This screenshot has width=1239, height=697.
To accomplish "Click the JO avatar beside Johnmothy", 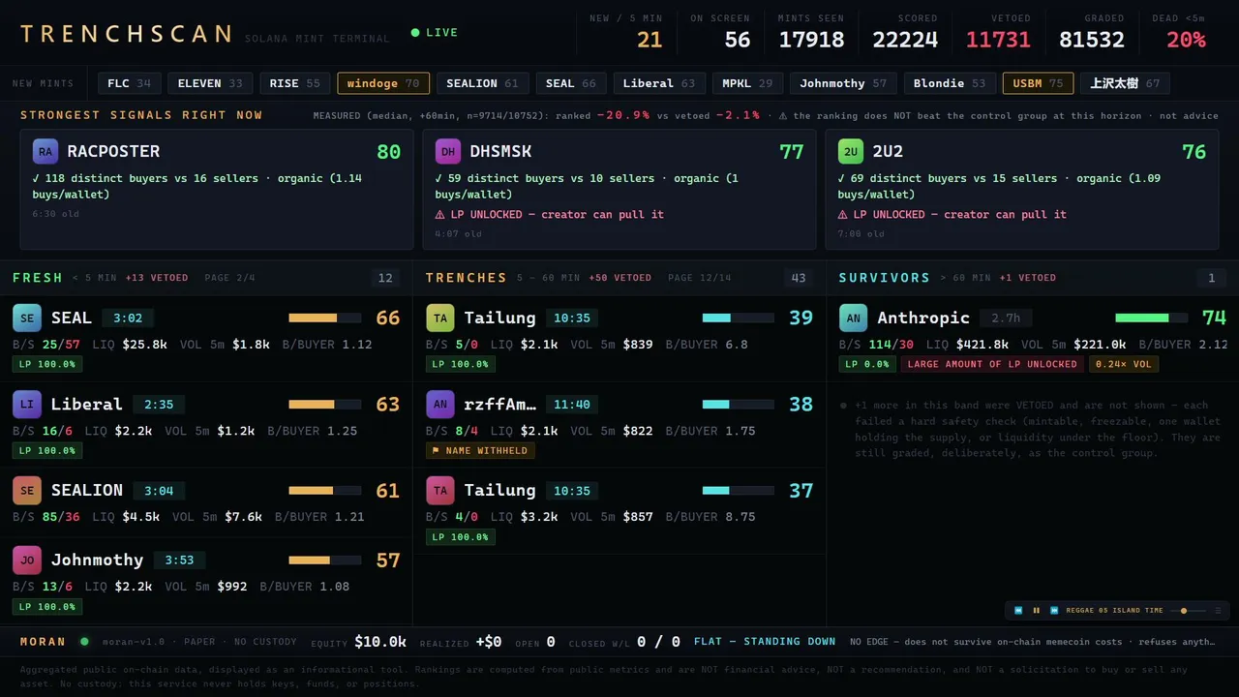I will (27, 560).
